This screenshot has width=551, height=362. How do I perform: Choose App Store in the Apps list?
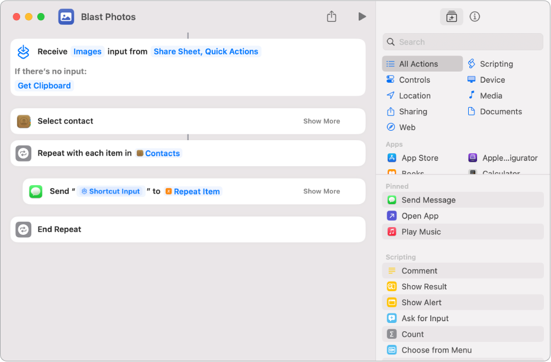click(413, 158)
